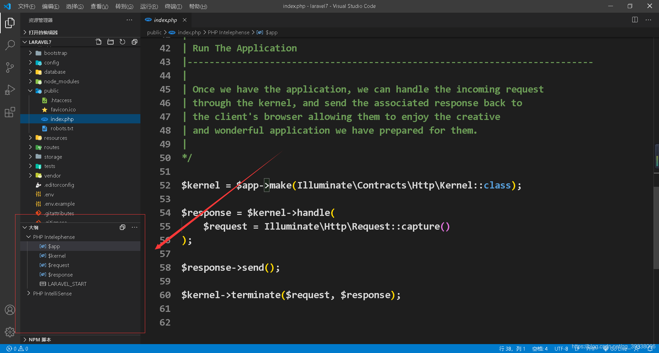659x353 pixels.
Task: Open the Manage settings gear
Action: point(10,332)
